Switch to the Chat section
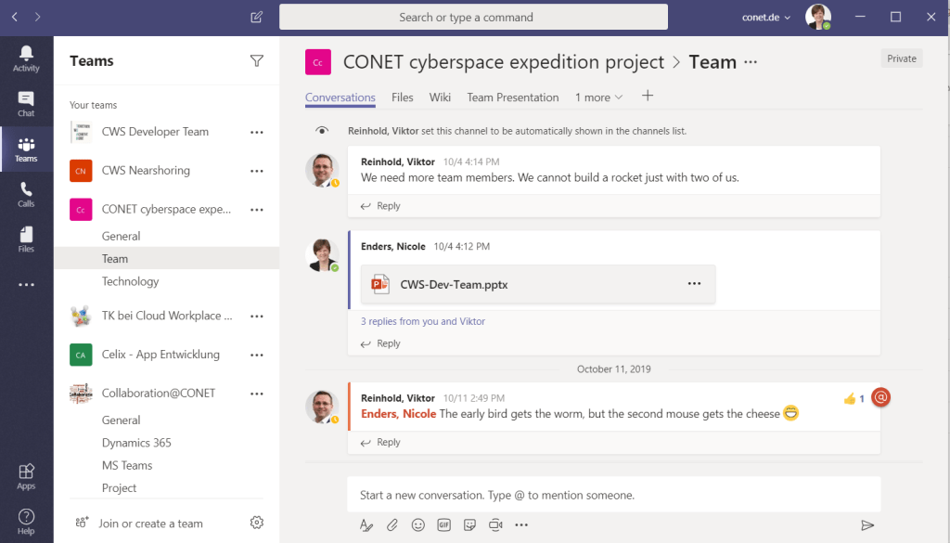The width and height of the screenshot is (950, 543). coord(26,102)
